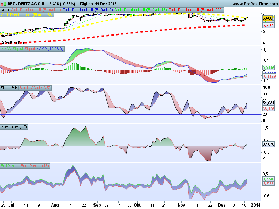Viewport: 279px width, 209px height.
Task: Click the '19 Dez 2013' date in the header
Action: coord(106,4)
